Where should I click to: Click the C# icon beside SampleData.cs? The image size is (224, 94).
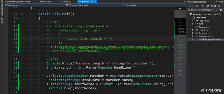pos(197,36)
